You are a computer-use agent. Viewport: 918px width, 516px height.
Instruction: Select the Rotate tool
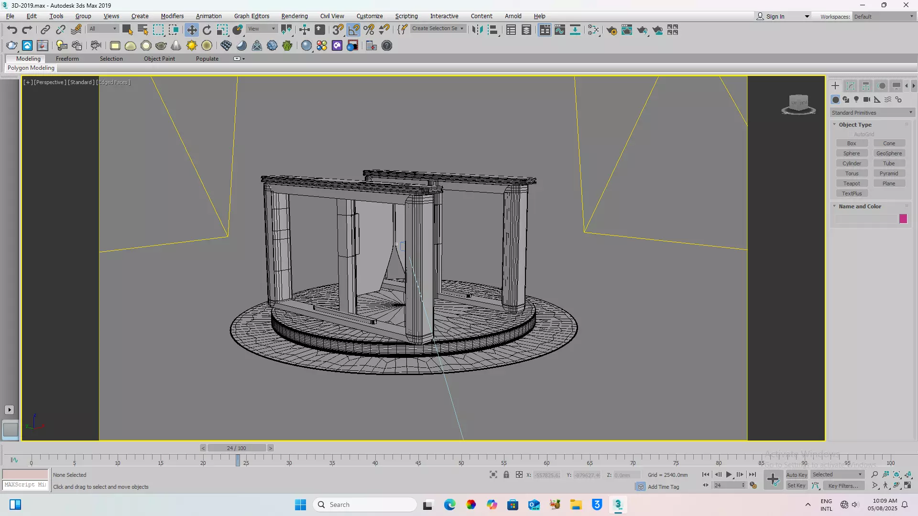click(x=207, y=30)
